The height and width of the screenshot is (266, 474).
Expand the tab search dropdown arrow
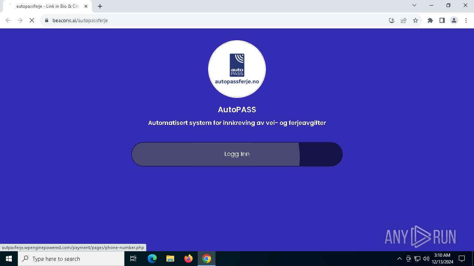point(414,6)
